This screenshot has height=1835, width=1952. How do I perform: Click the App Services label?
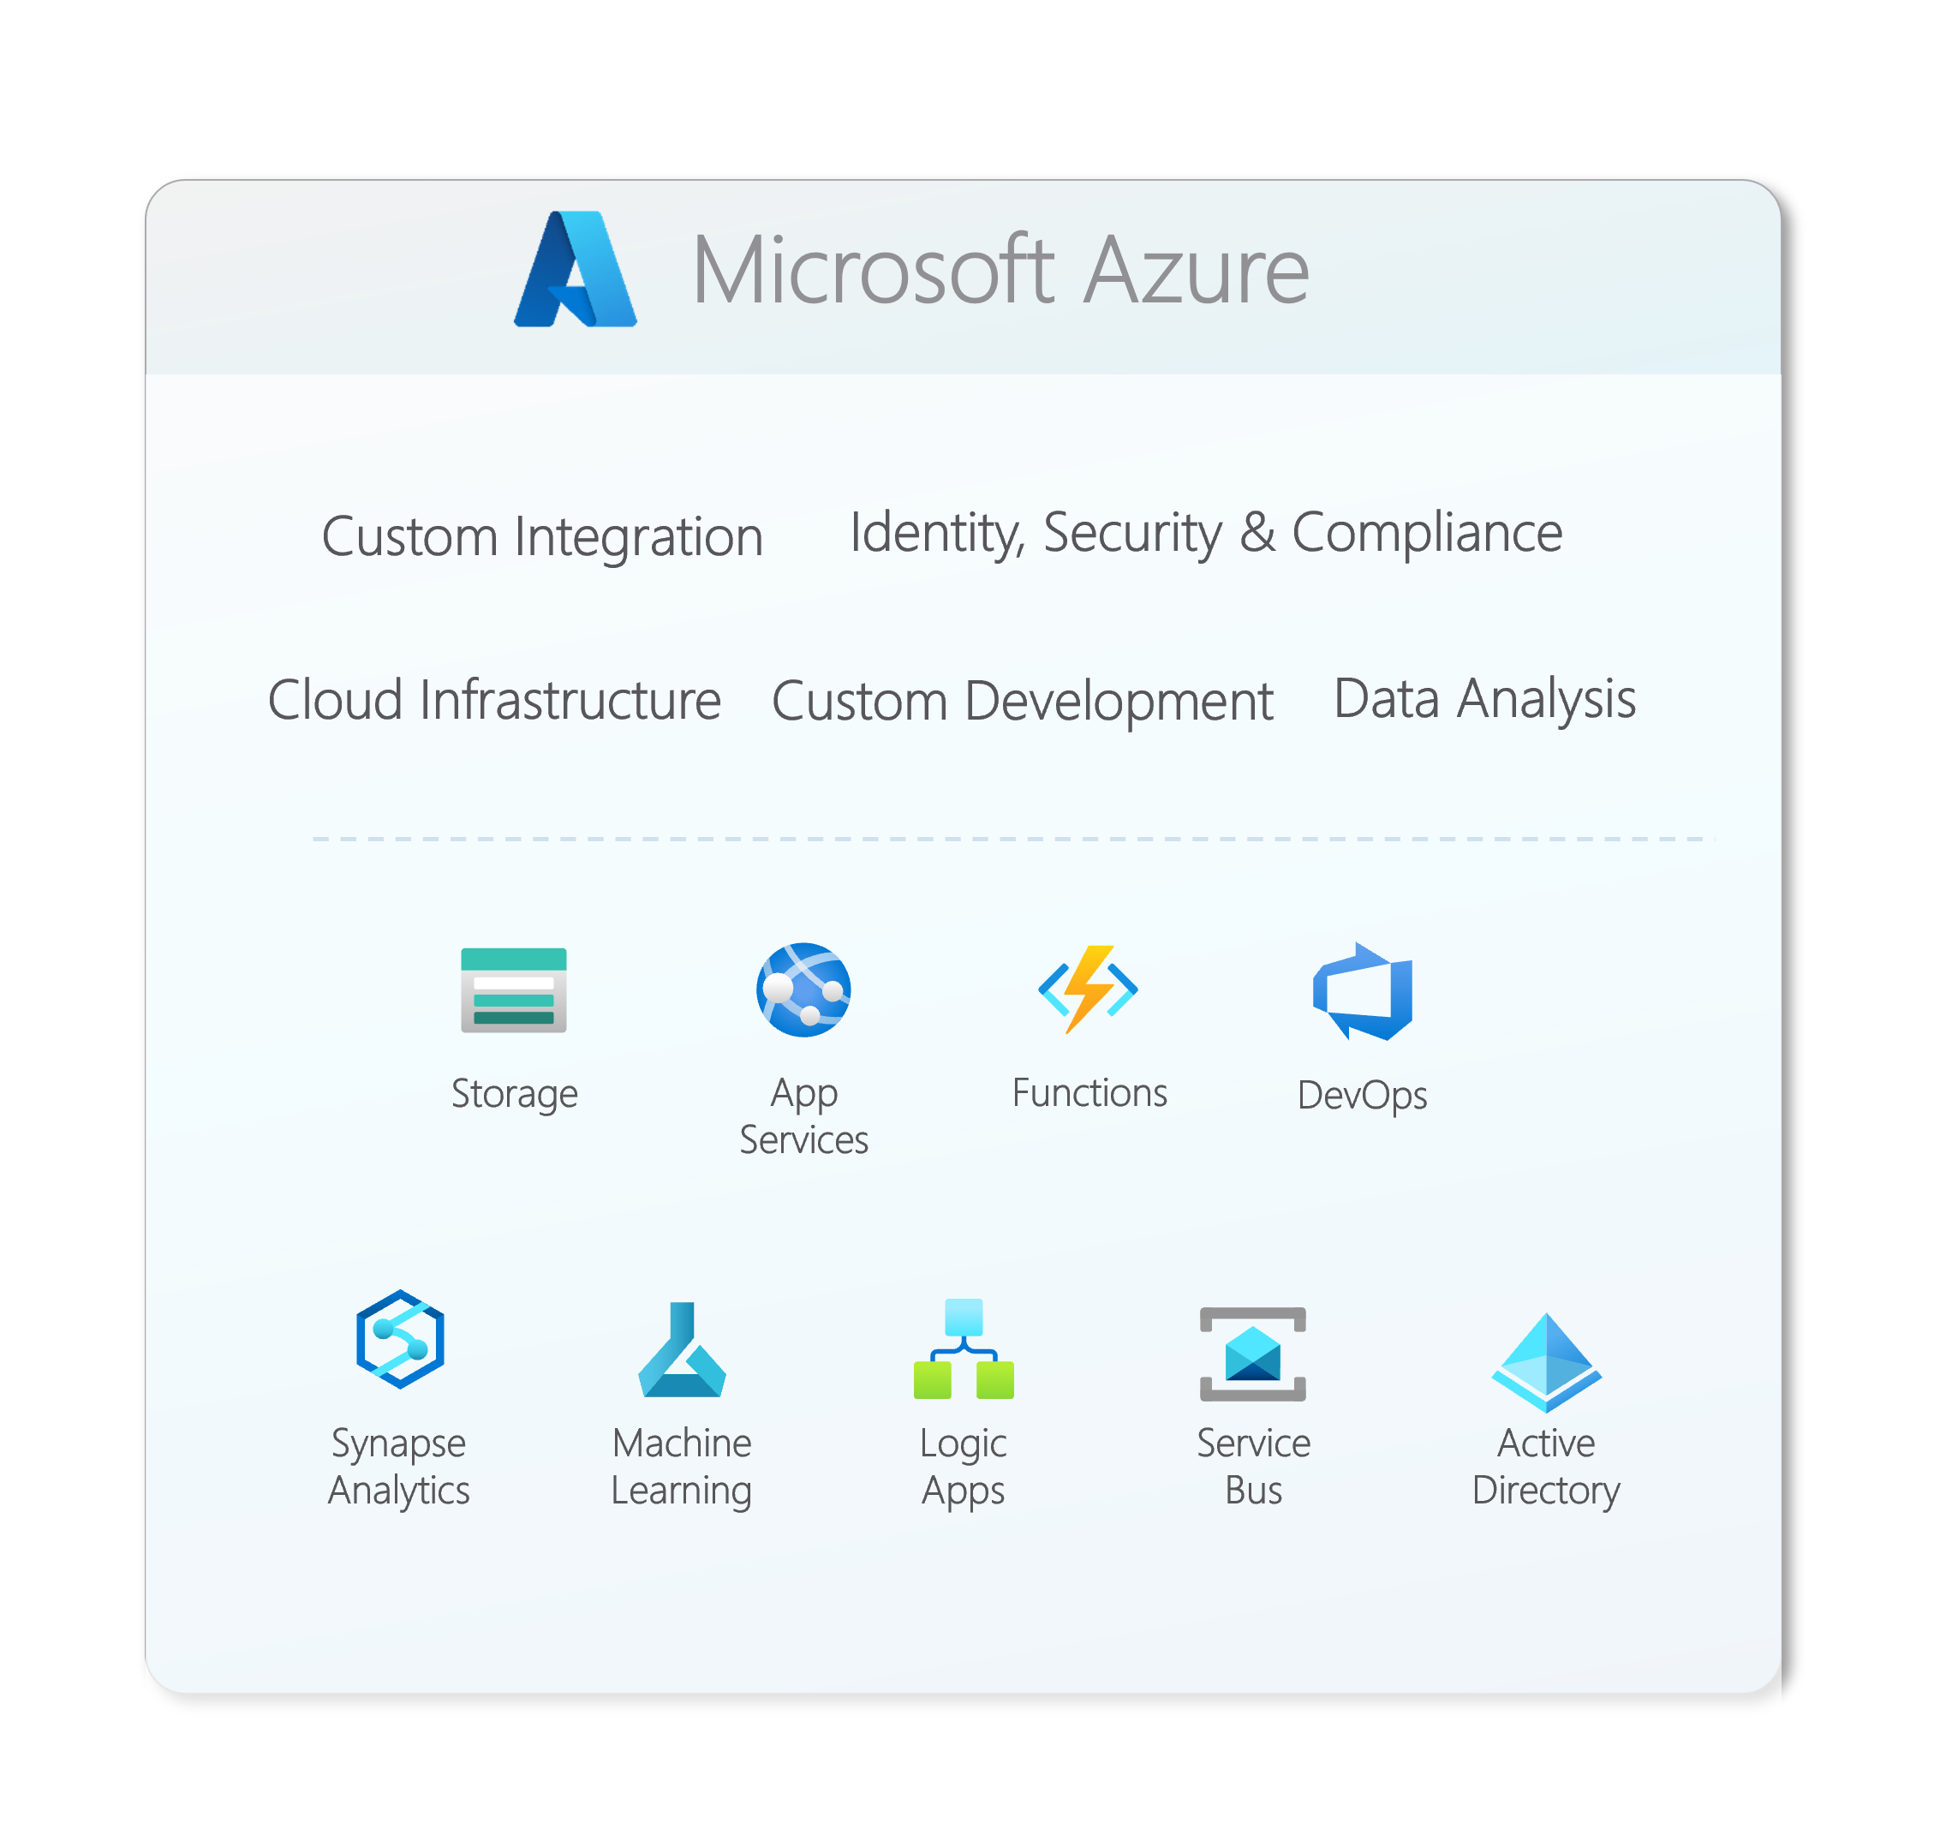[x=803, y=1116]
